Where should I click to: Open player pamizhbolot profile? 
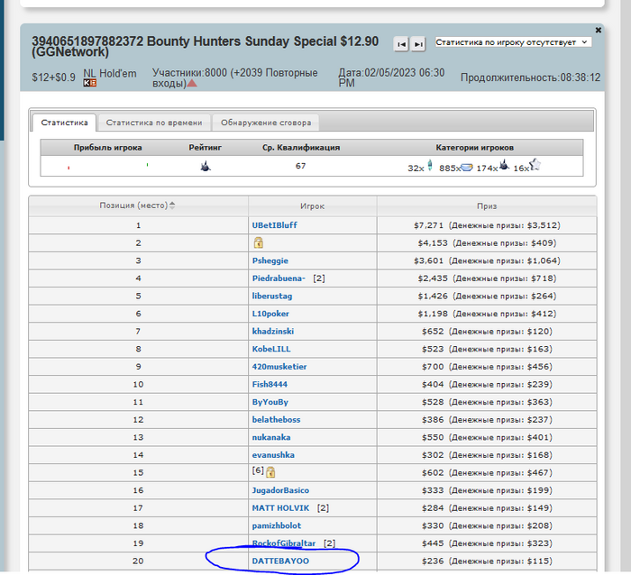[276, 526]
